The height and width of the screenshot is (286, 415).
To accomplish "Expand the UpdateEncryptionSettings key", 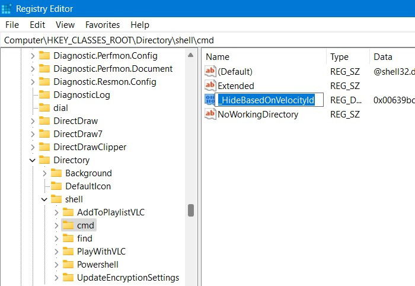I will point(56,278).
